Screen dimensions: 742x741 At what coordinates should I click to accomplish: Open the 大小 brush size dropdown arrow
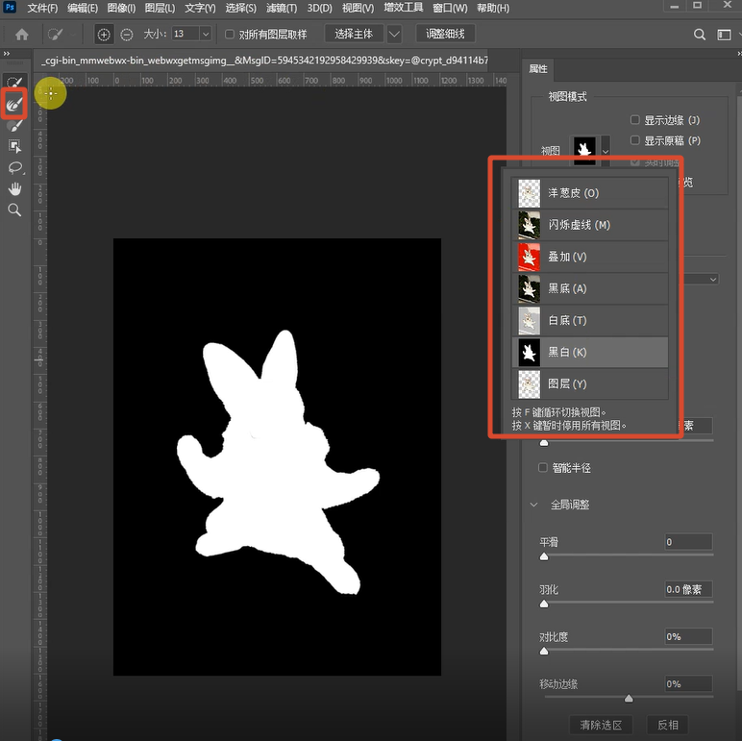pos(206,34)
